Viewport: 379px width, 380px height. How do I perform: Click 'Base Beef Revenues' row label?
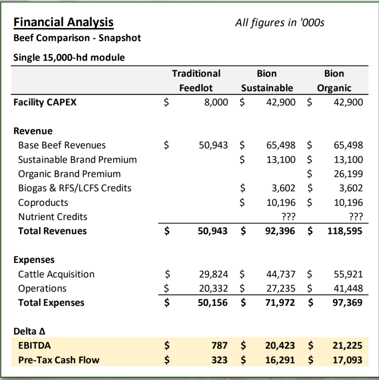[x=62, y=145]
